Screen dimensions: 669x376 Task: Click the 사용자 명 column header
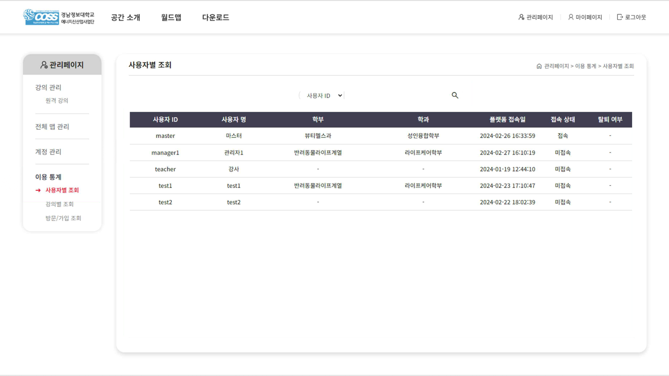click(x=233, y=119)
